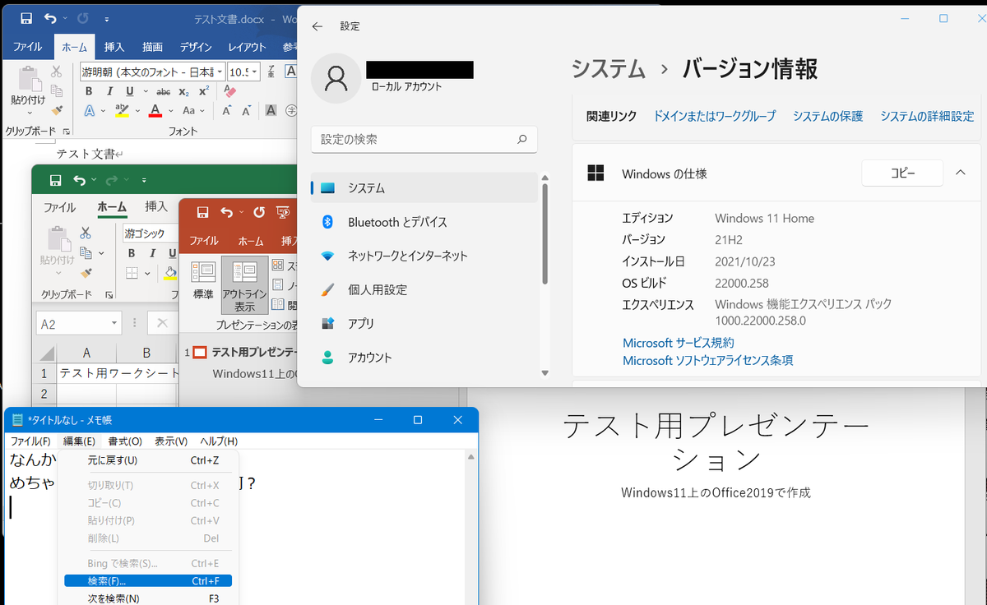987x605 pixels.
Task: Apply text effects A icon in Word
Action: [90, 110]
